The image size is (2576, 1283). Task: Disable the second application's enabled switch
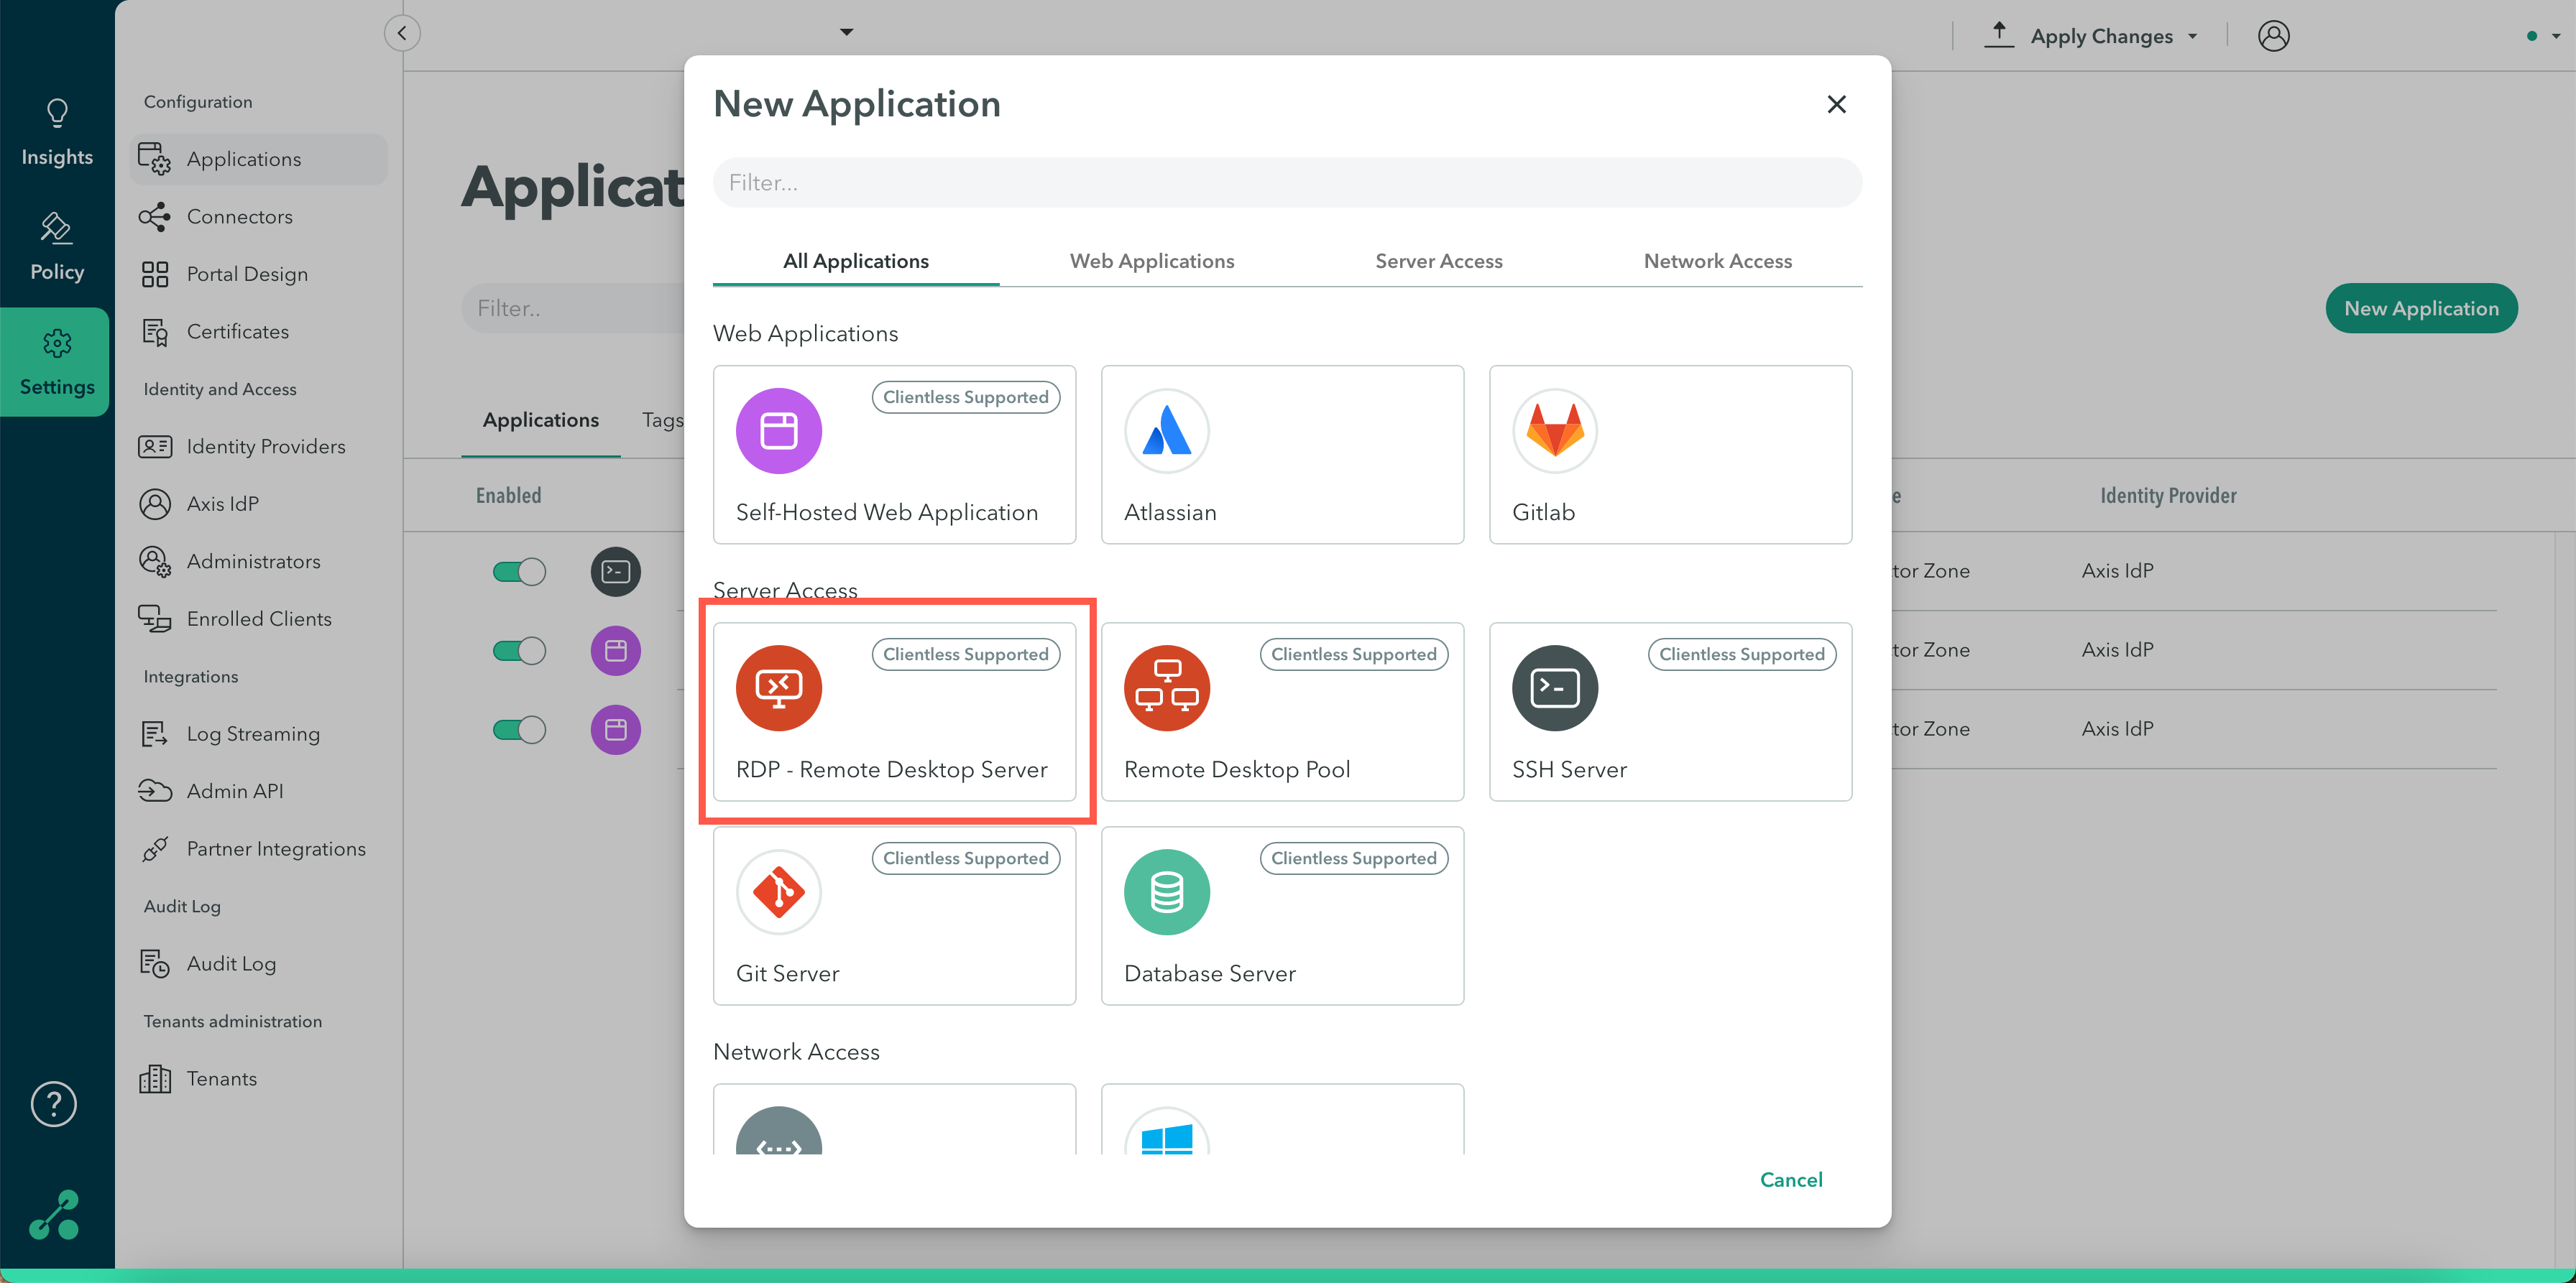point(519,651)
